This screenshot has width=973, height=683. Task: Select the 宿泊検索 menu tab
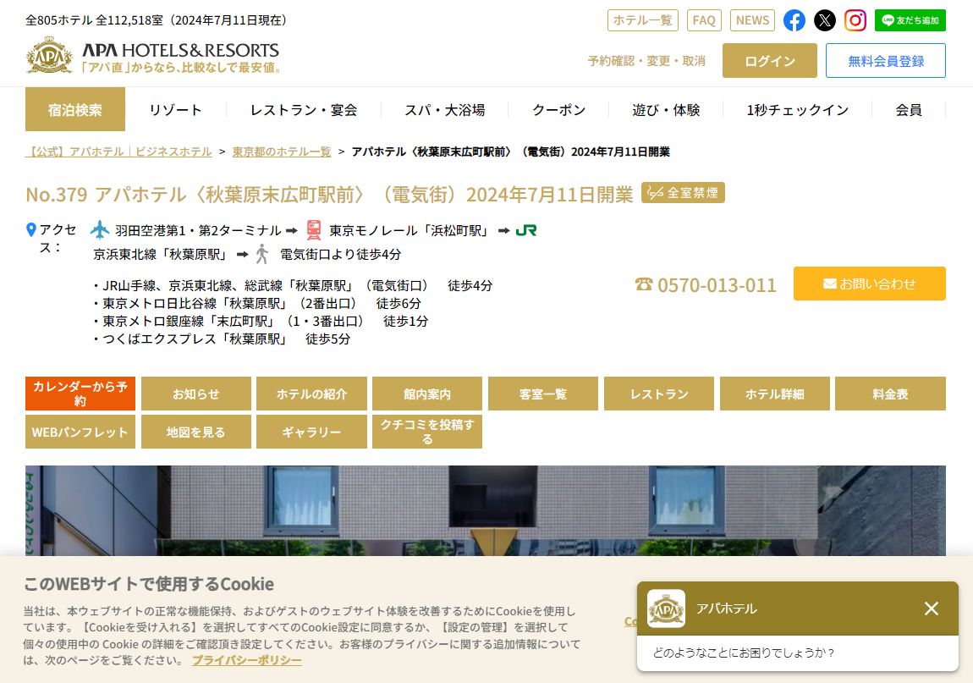(75, 110)
